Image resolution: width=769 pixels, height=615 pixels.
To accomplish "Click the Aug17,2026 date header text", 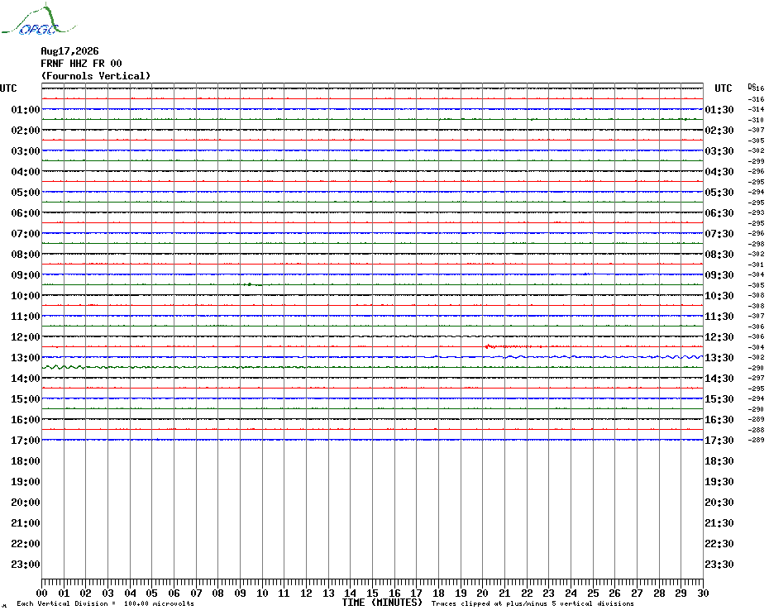I will (x=69, y=51).
